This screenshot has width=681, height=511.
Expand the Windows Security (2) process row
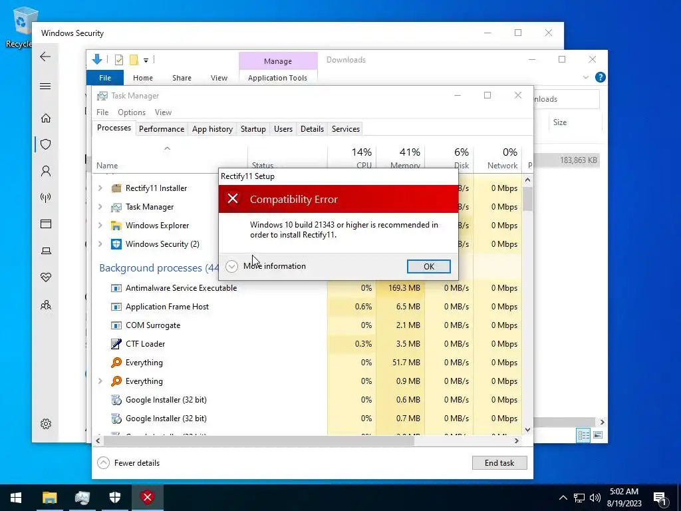click(x=100, y=244)
